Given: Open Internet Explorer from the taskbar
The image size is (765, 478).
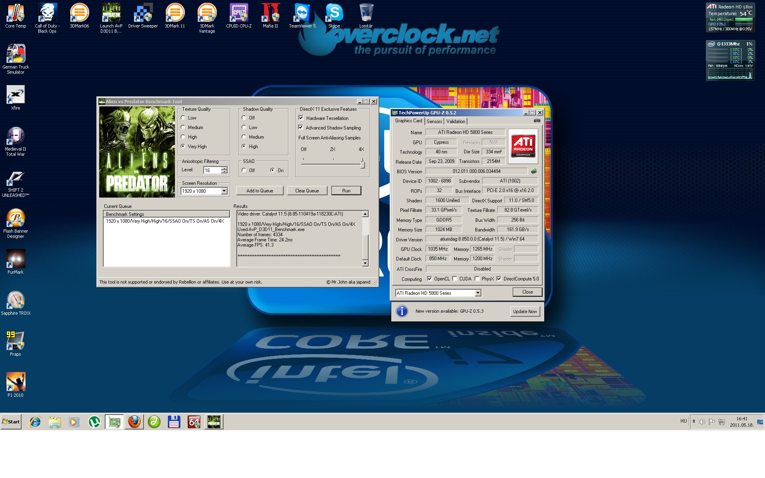Looking at the screenshot, I should click(35, 421).
